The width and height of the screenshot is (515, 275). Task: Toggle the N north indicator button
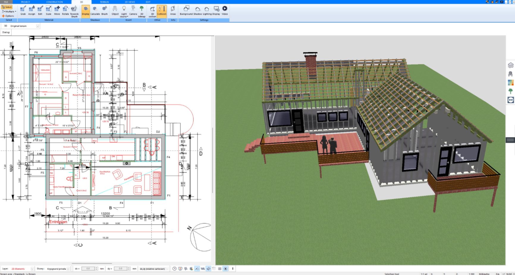coord(225,268)
